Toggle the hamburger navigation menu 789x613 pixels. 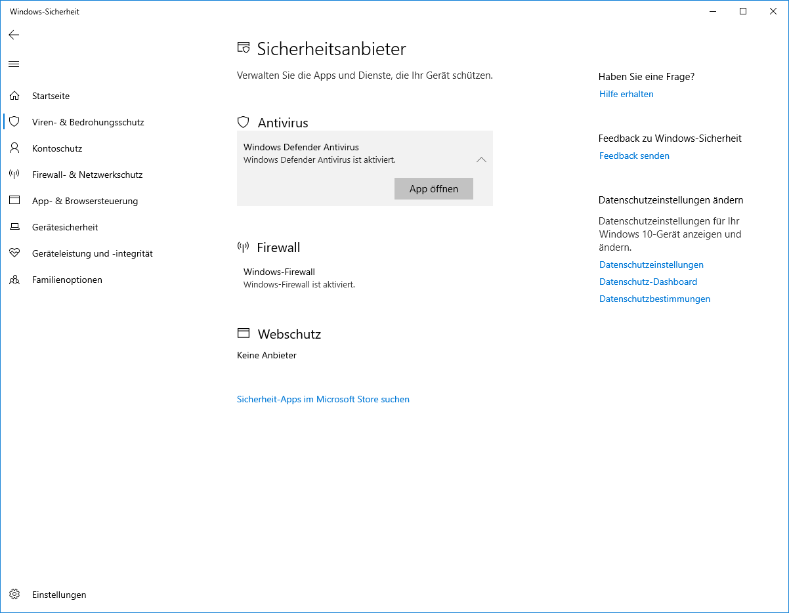pyautogui.click(x=14, y=64)
